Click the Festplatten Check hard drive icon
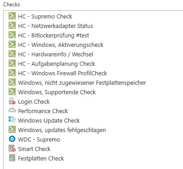 pyautogui.click(x=12, y=158)
